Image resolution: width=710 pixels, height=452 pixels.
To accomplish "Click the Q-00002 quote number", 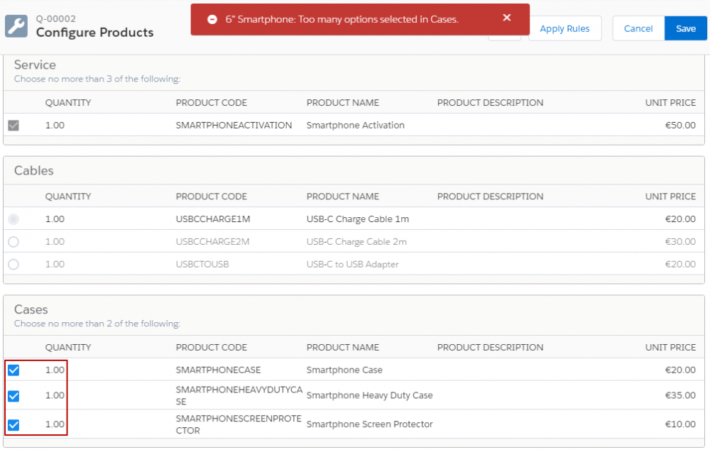I will [x=55, y=18].
